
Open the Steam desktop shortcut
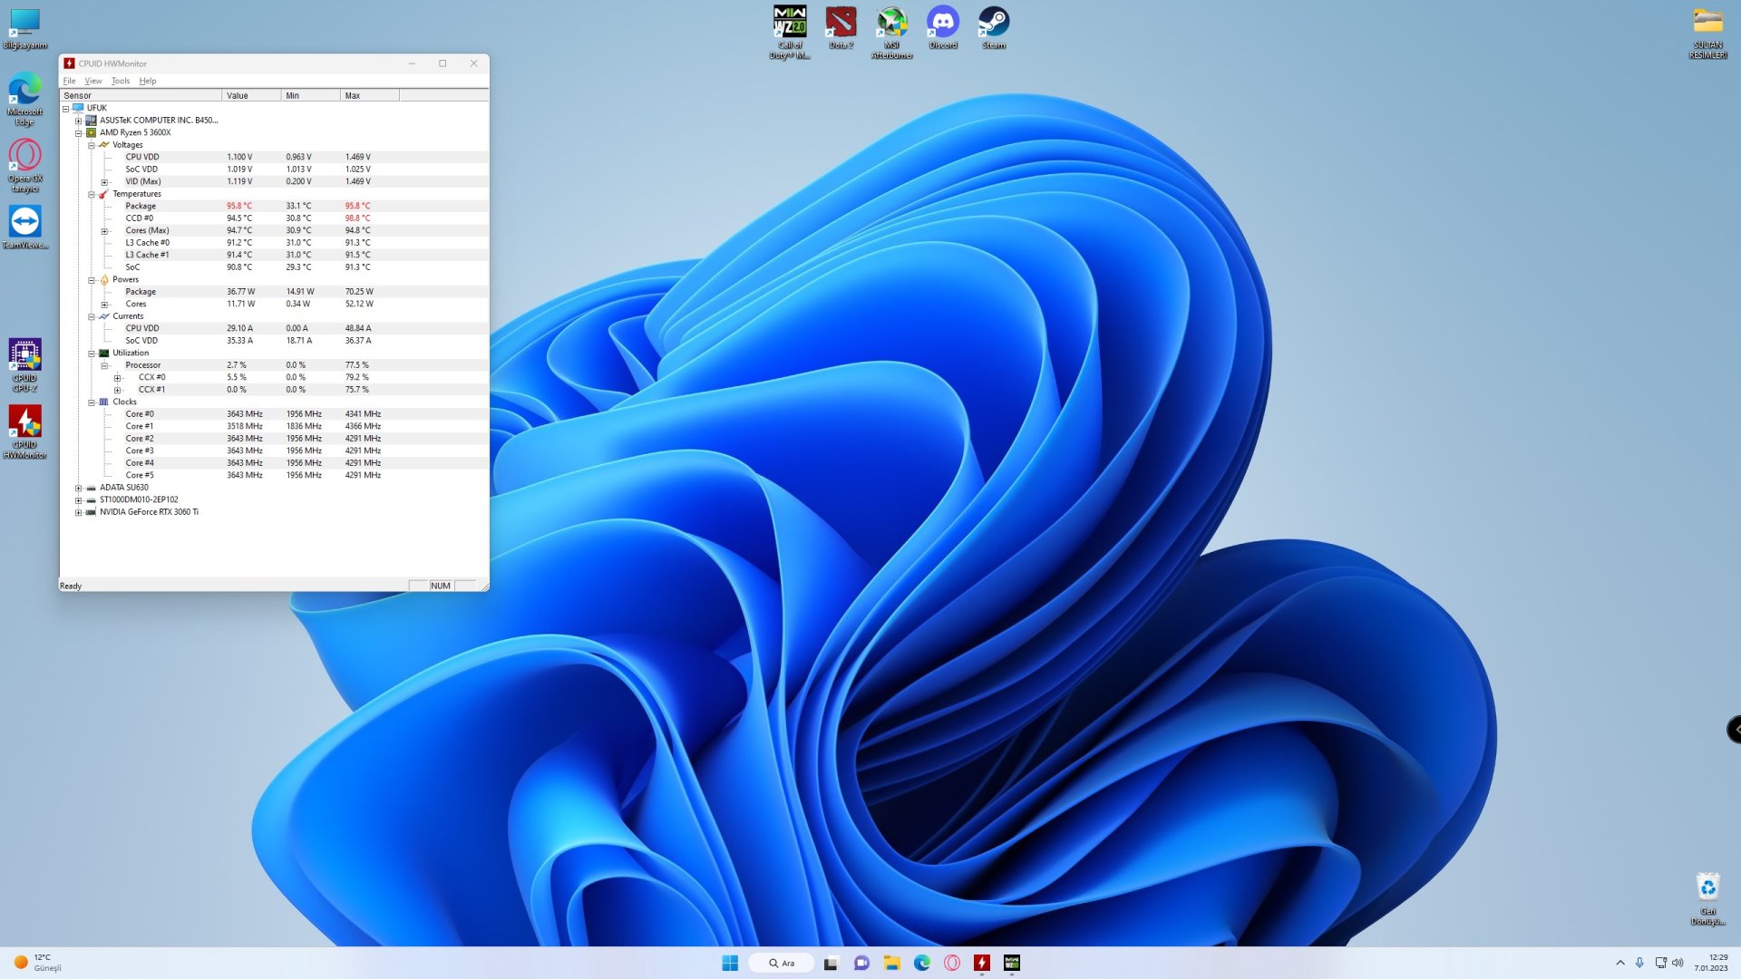(993, 25)
